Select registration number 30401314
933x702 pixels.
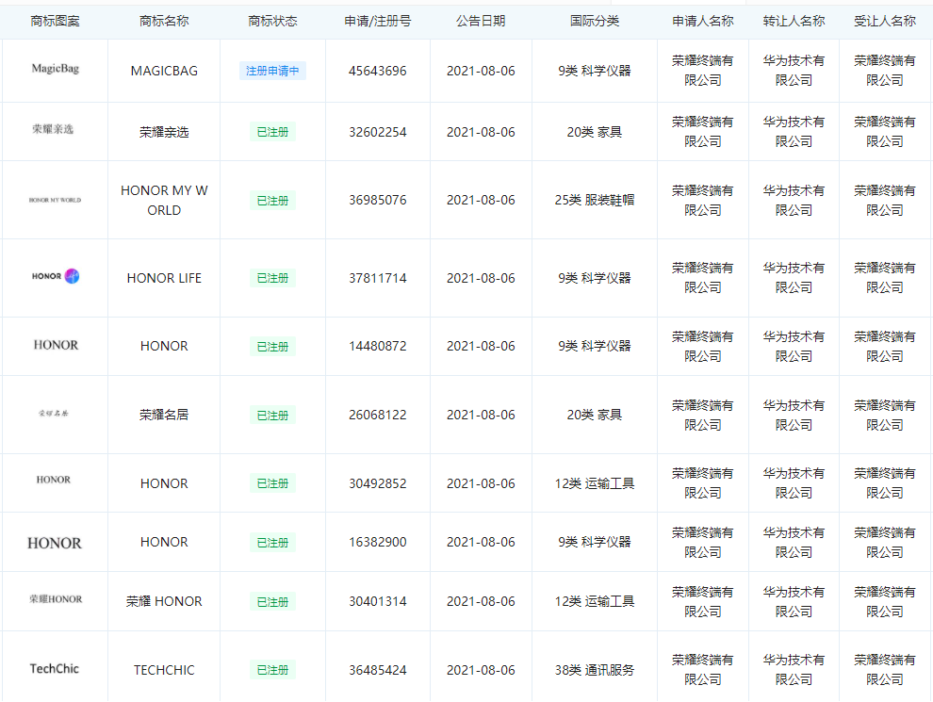(378, 601)
